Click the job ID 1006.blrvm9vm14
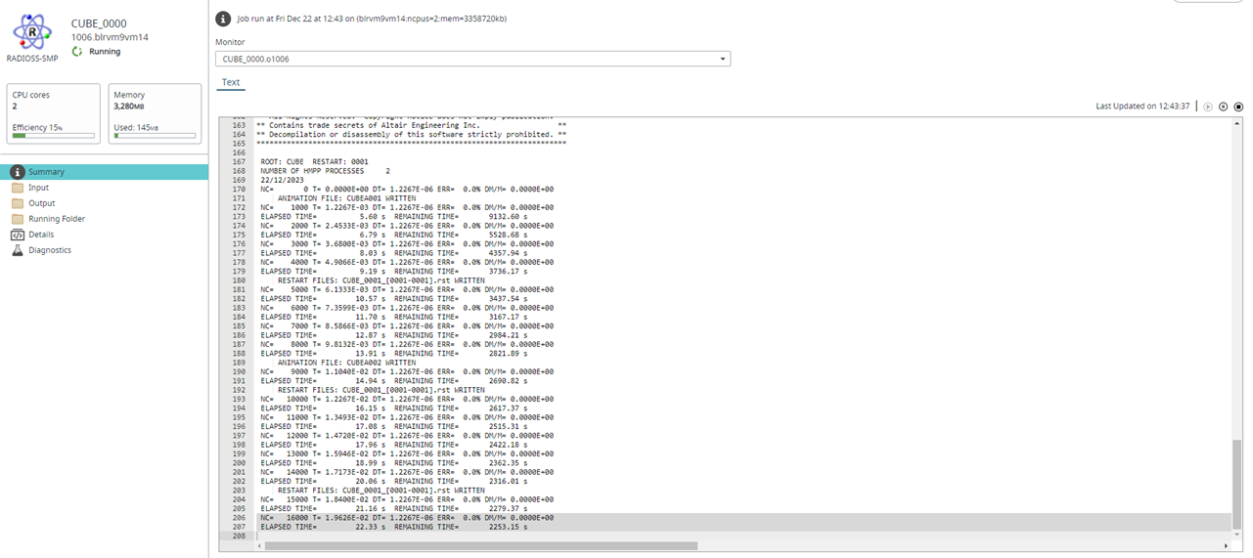 coord(110,37)
